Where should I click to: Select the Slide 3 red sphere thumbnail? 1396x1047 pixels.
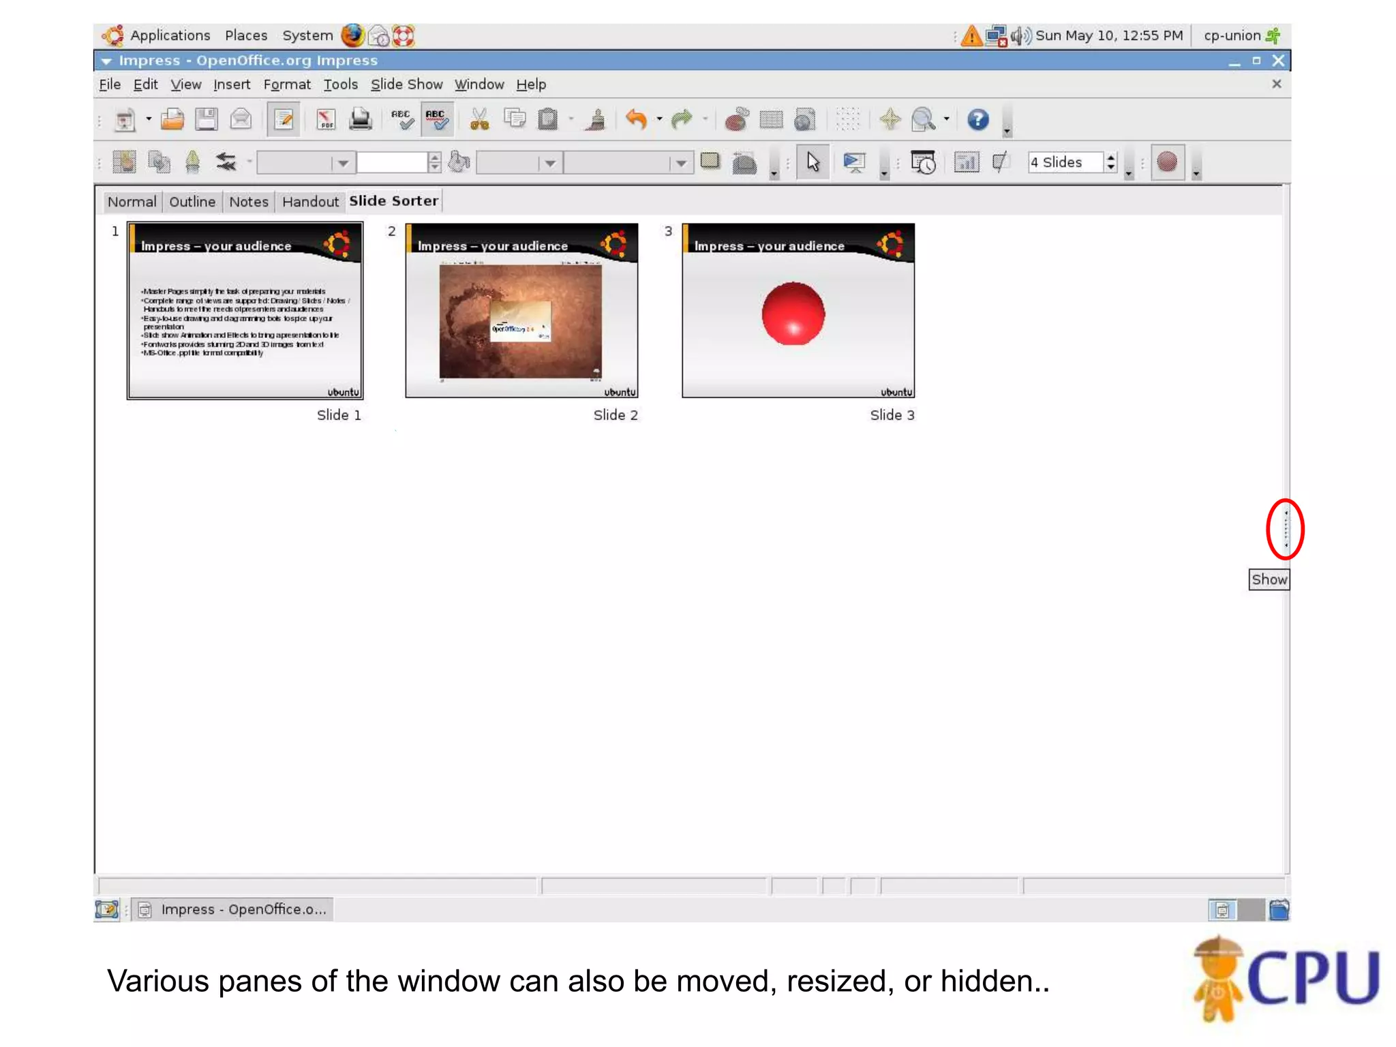click(798, 311)
